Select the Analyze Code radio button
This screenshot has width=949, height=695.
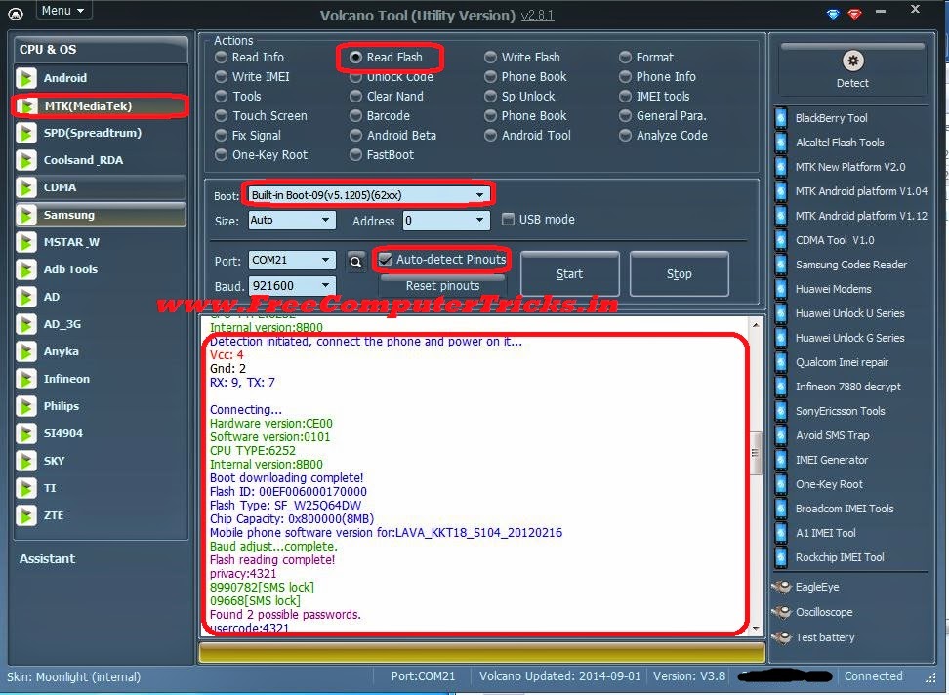click(625, 136)
